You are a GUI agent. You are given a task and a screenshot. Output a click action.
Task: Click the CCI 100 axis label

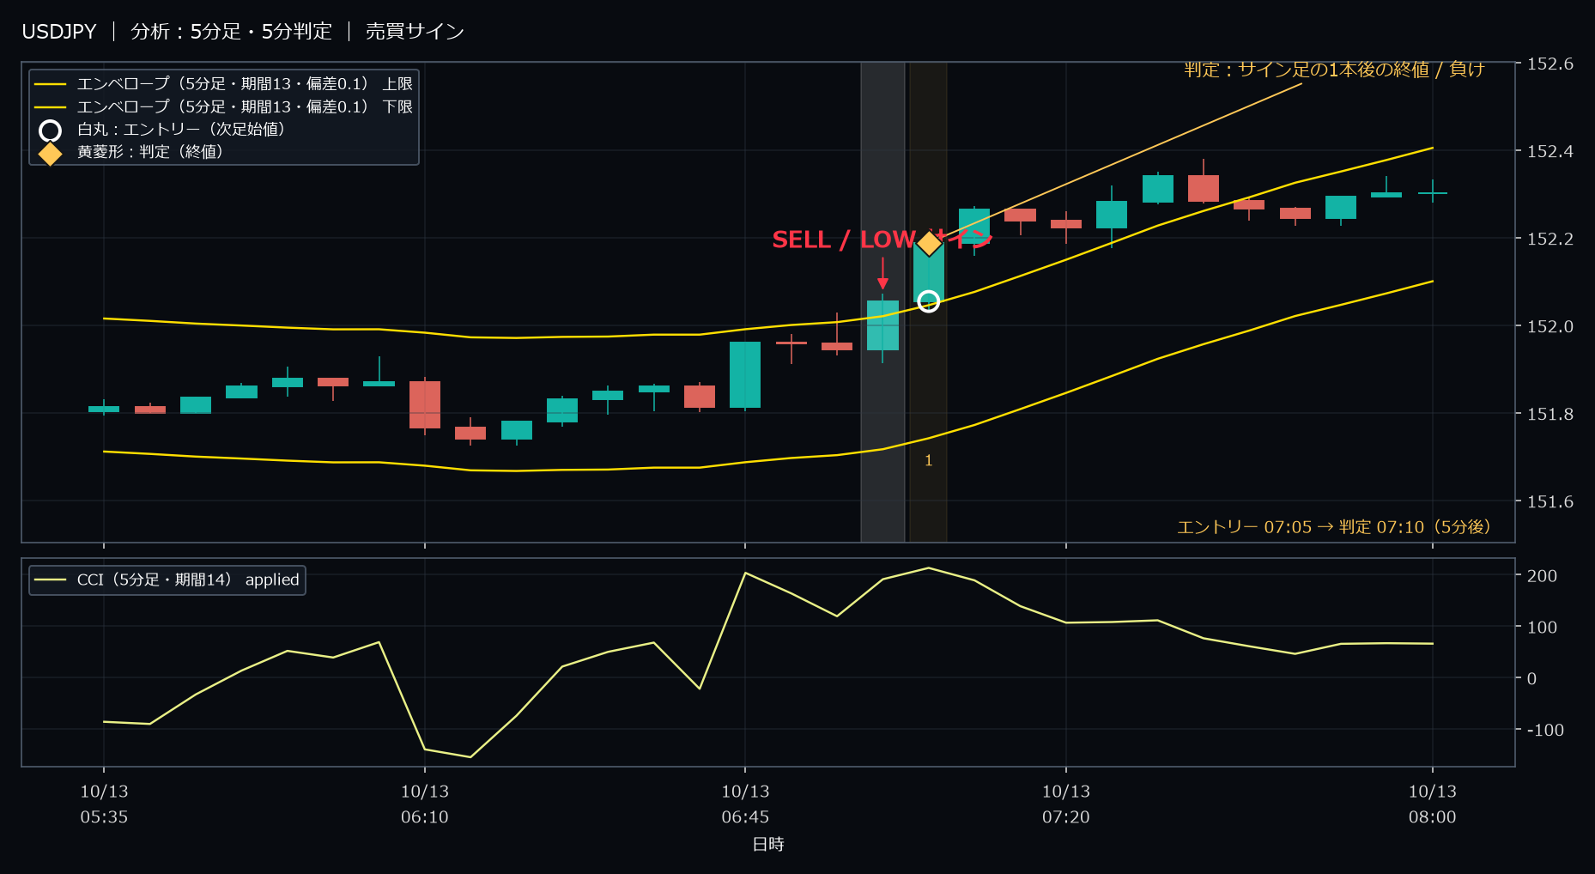[1542, 628]
